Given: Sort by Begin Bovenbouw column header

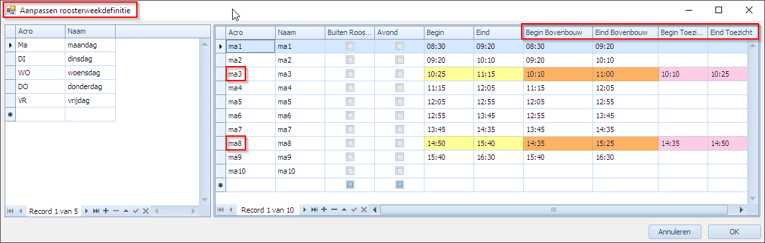Looking at the screenshot, I should pyautogui.click(x=557, y=32).
